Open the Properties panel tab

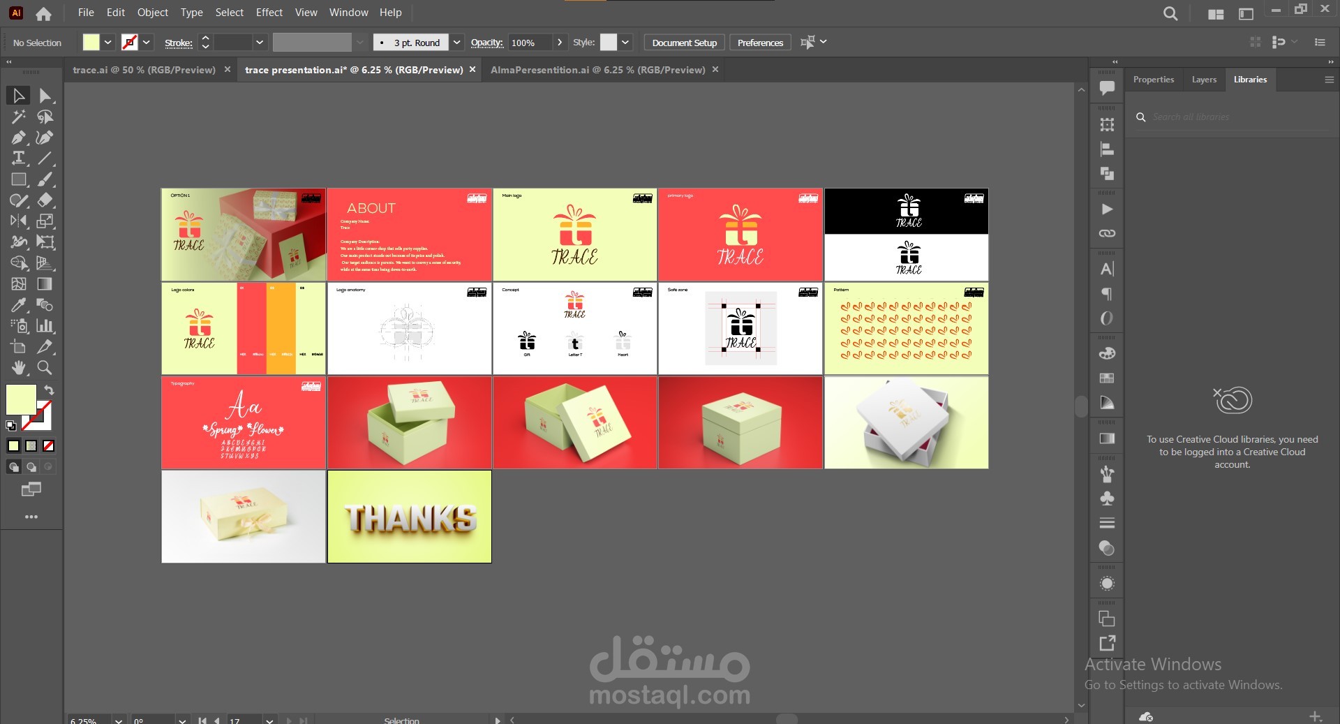1154,80
